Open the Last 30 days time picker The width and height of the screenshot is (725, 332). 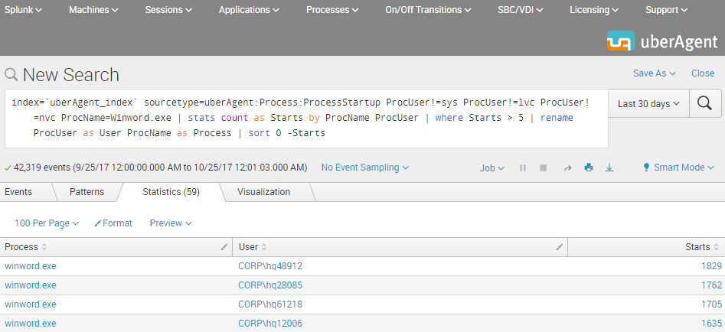tap(648, 104)
